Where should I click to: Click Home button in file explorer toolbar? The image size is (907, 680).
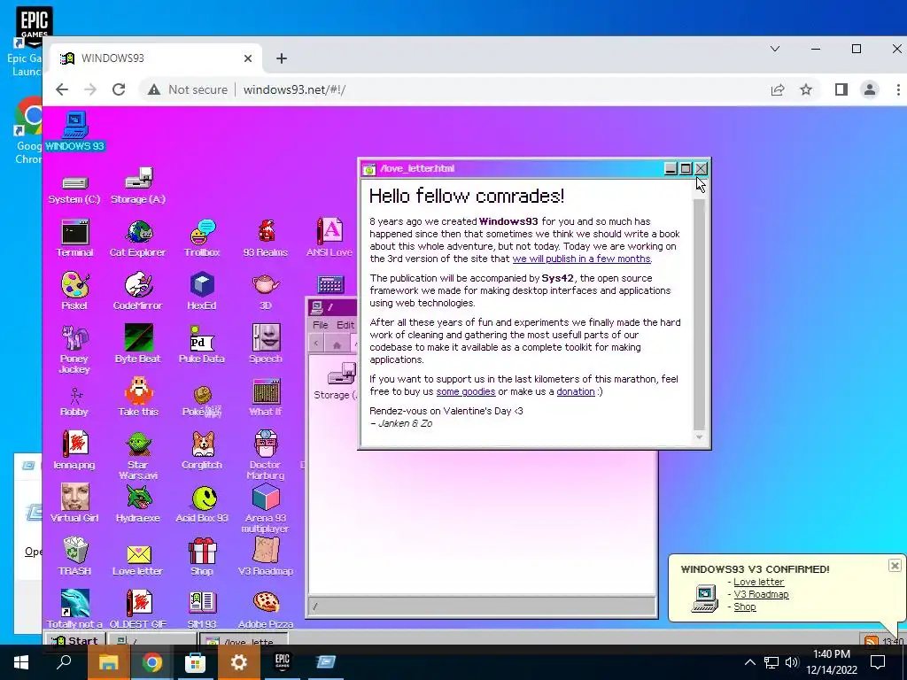coord(337,344)
